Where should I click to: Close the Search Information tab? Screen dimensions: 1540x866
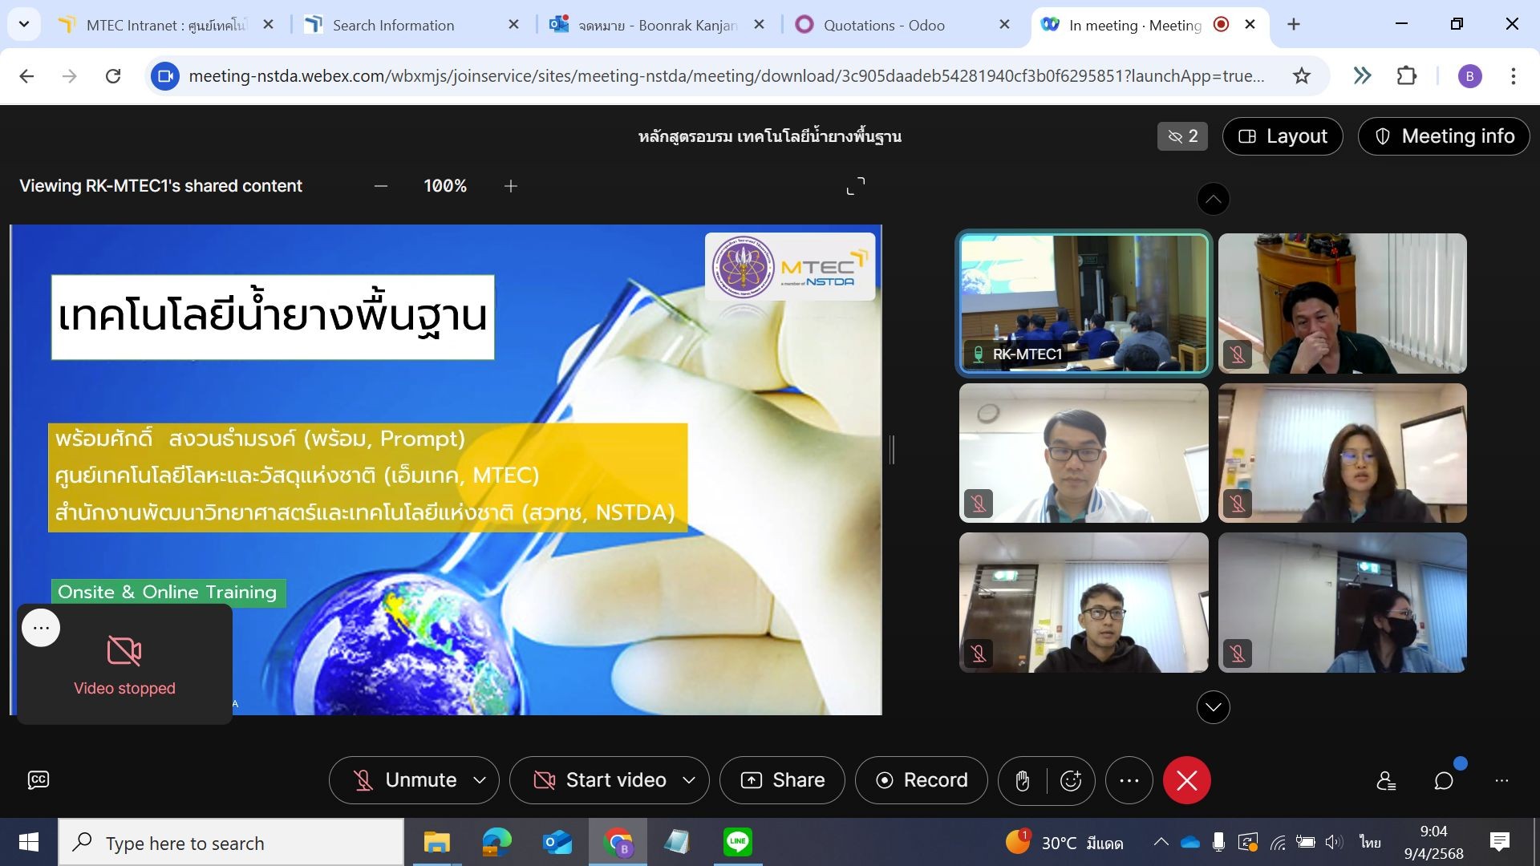coord(514,25)
